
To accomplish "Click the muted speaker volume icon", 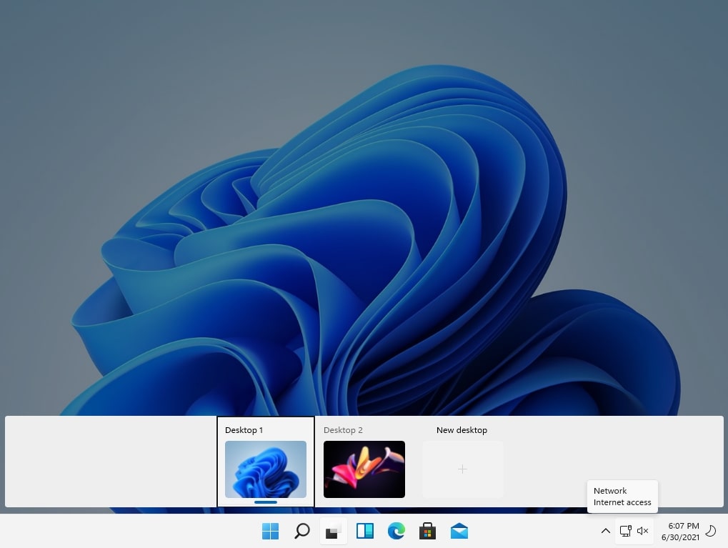I will tap(642, 531).
